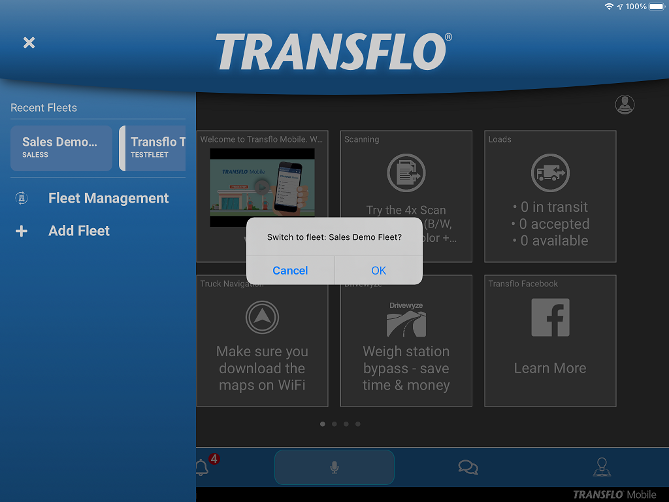Tap the Facebook logo icon
The image size is (669, 502).
[550, 318]
